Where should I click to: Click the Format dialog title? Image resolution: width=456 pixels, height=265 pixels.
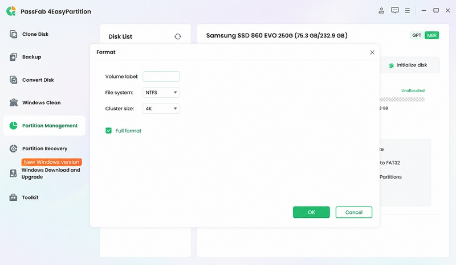[x=106, y=52]
